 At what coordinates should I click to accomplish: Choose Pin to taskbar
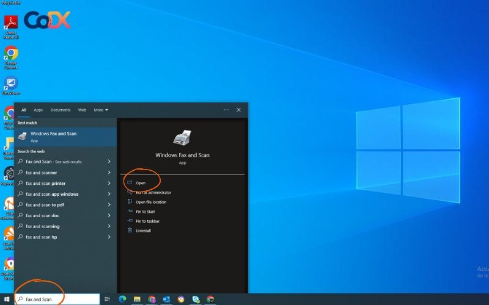point(147,221)
